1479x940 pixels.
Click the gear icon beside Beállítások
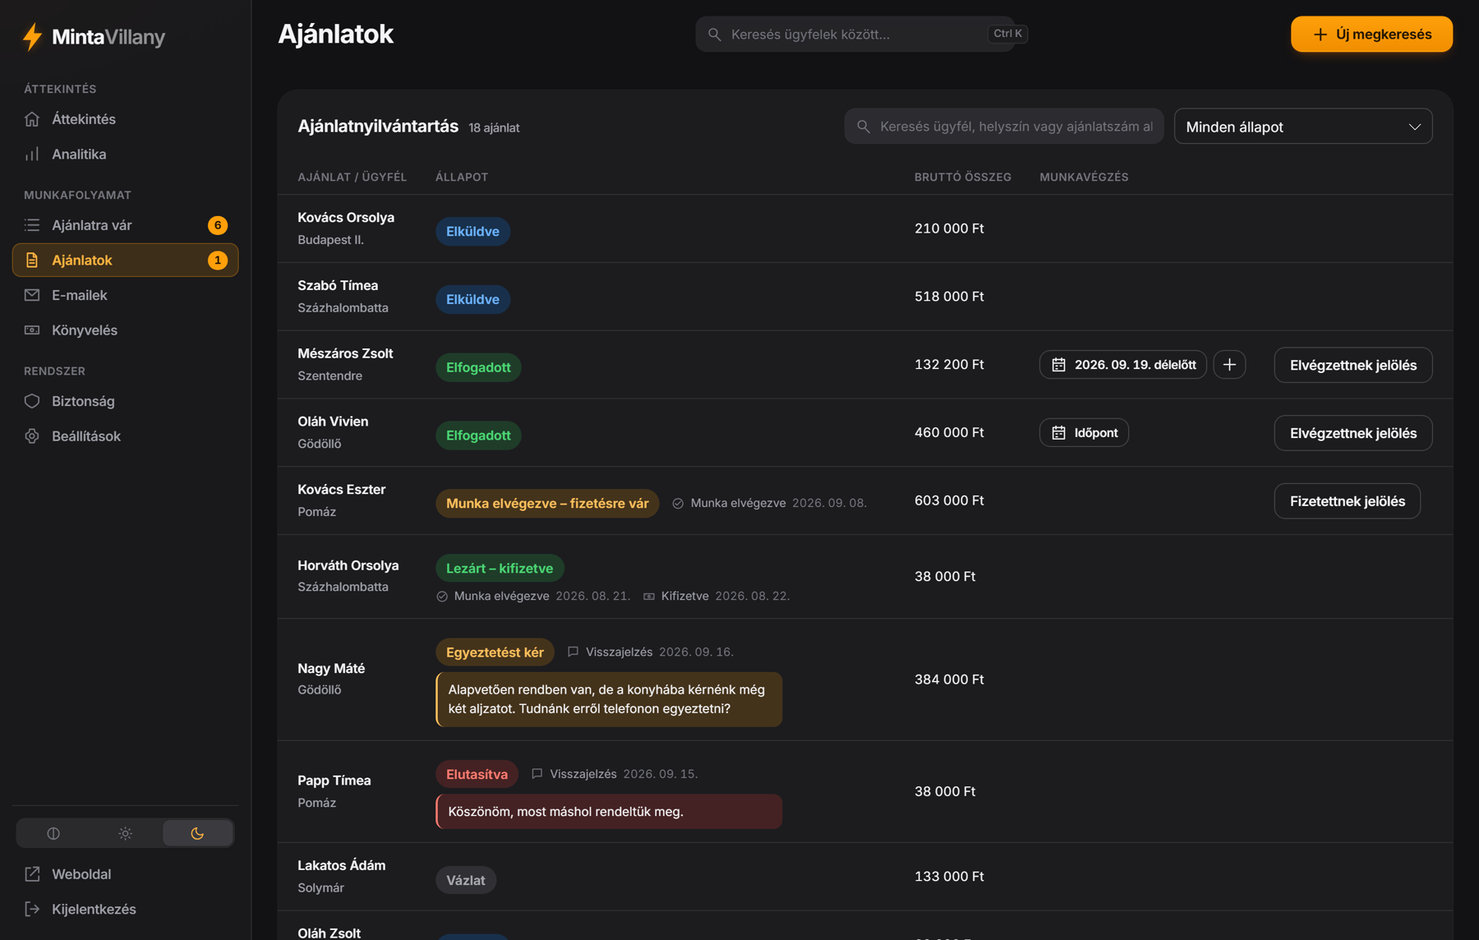pyautogui.click(x=32, y=436)
